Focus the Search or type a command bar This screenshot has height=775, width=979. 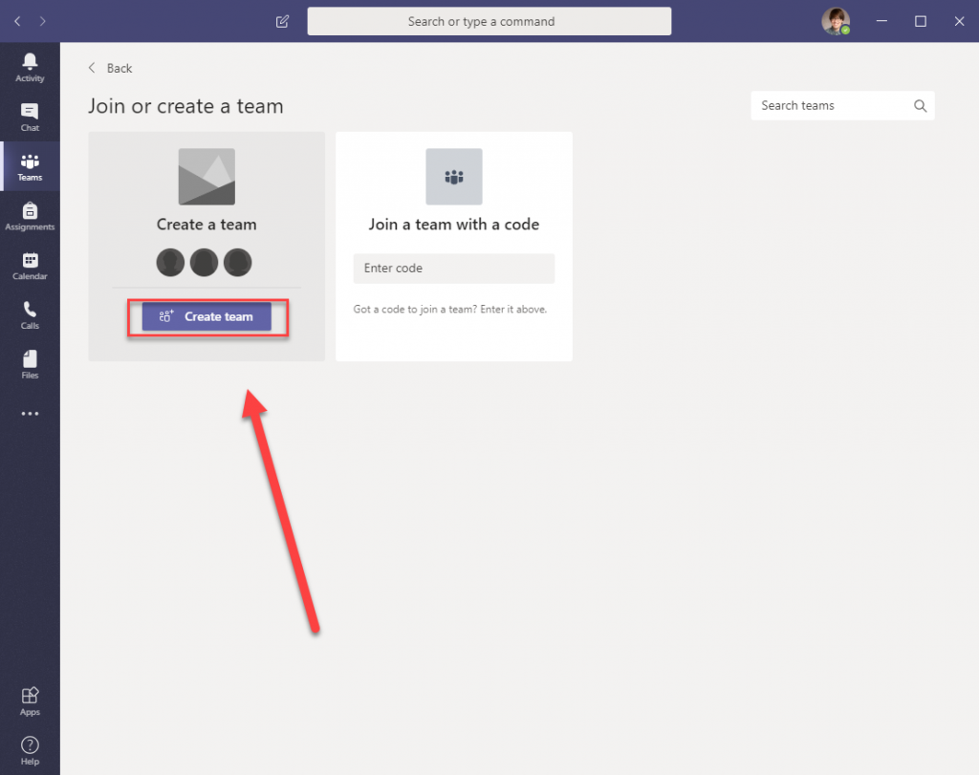pyautogui.click(x=489, y=21)
